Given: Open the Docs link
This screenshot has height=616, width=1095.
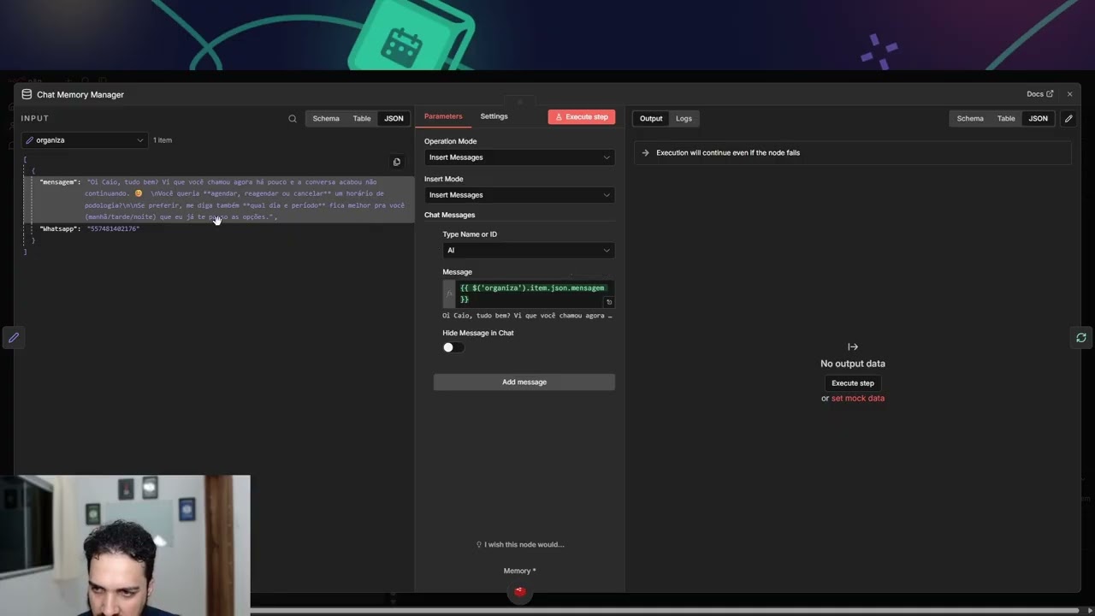Looking at the screenshot, I should 1039,94.
